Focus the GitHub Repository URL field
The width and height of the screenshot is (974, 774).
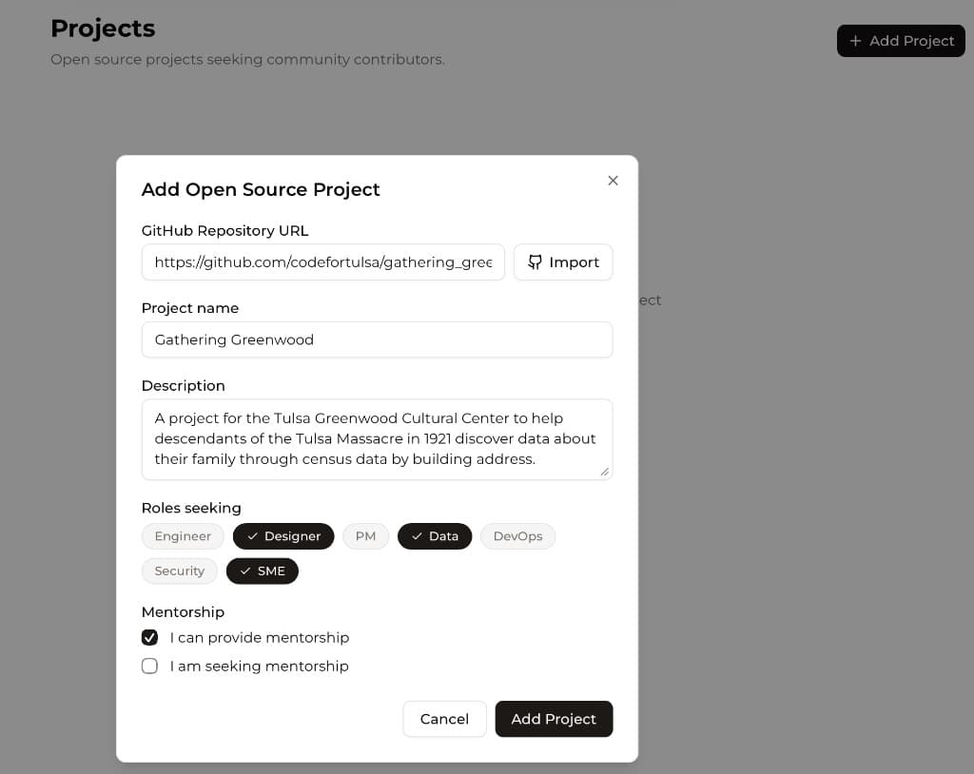322,261
